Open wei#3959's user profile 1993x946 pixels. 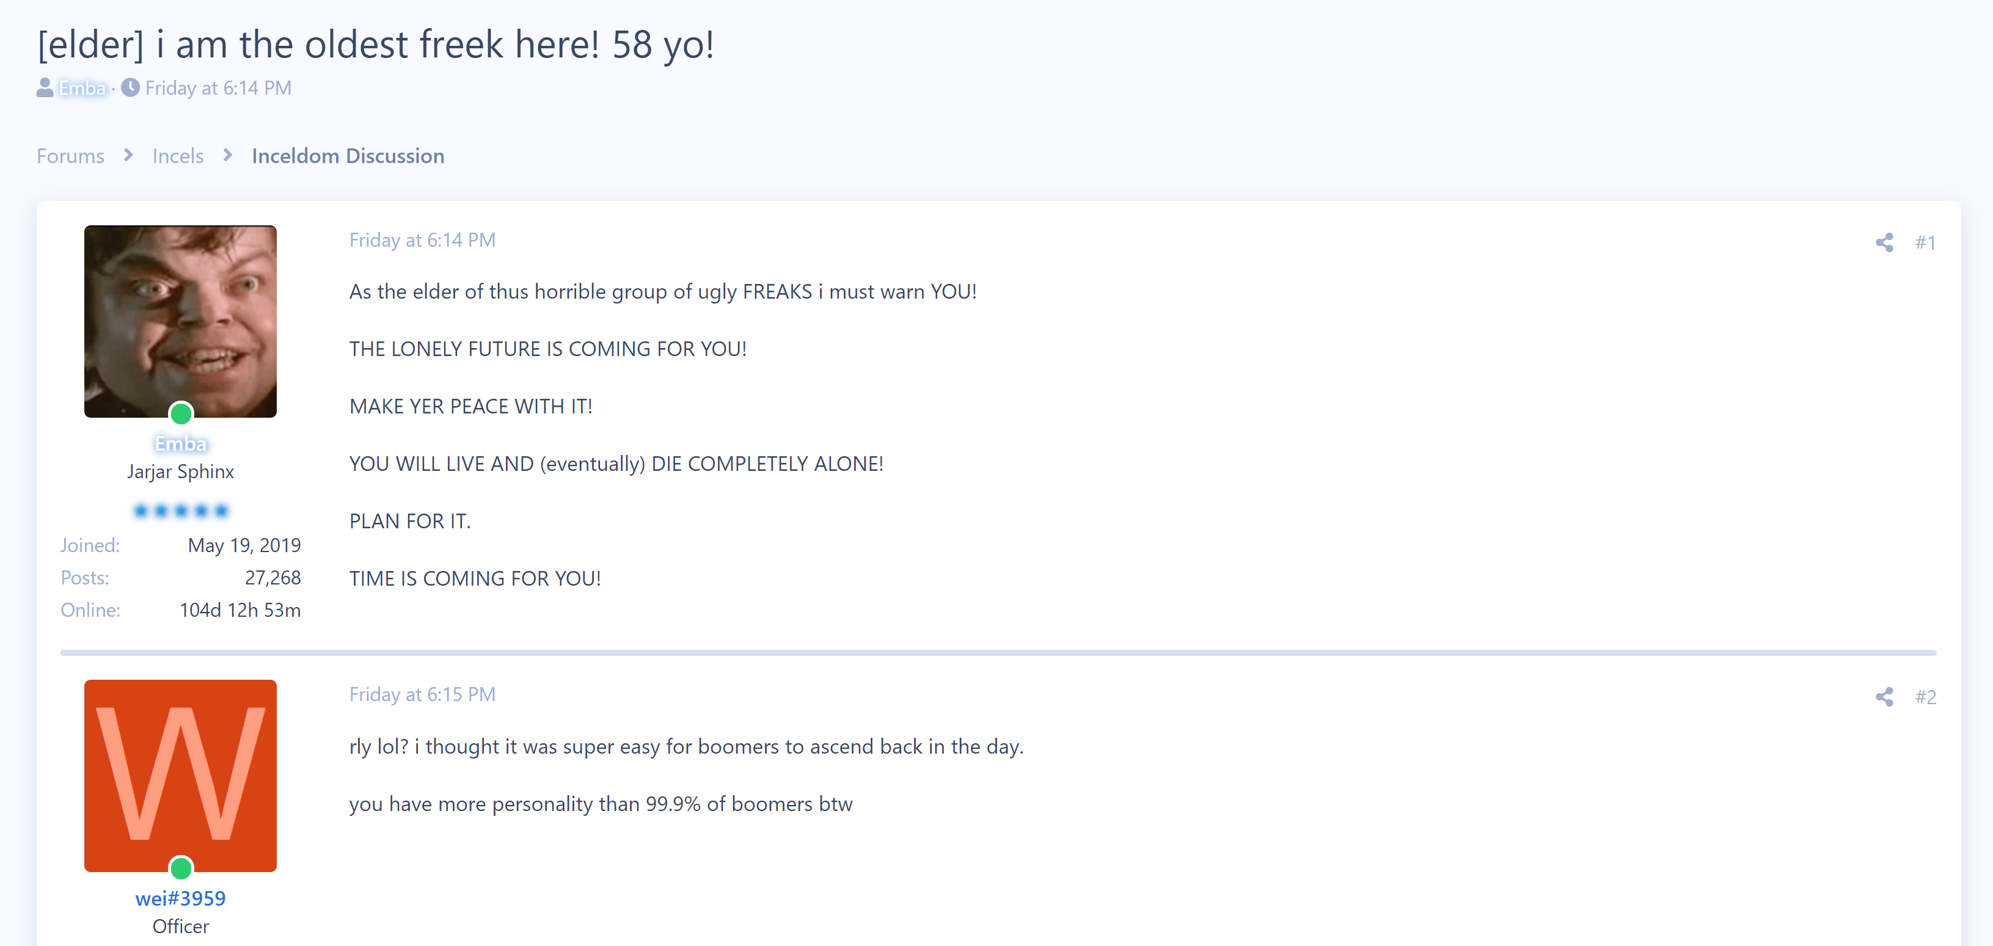point(180,898)
